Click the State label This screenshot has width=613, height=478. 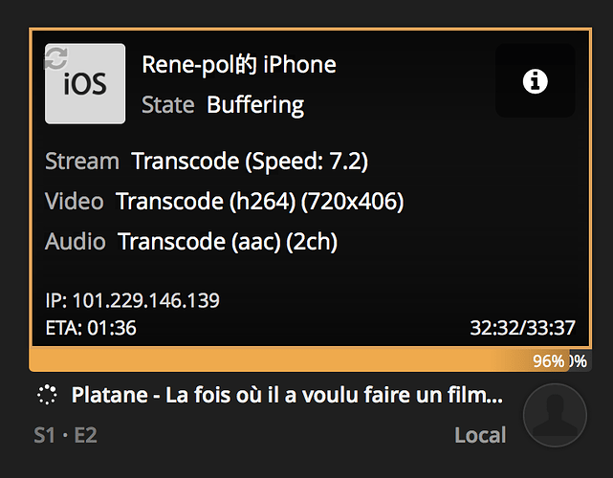[167, 104]
